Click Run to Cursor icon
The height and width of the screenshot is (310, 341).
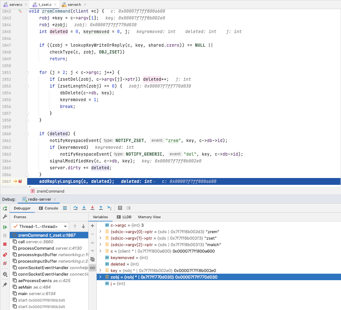pyautogui.click(x=109, y=208)
